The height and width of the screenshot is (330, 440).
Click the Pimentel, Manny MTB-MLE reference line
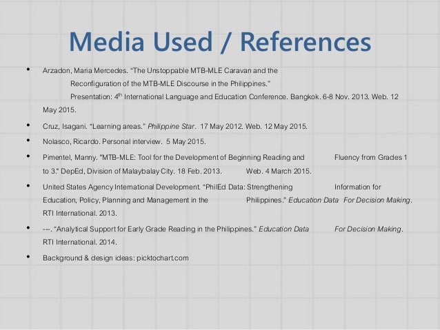173,157
